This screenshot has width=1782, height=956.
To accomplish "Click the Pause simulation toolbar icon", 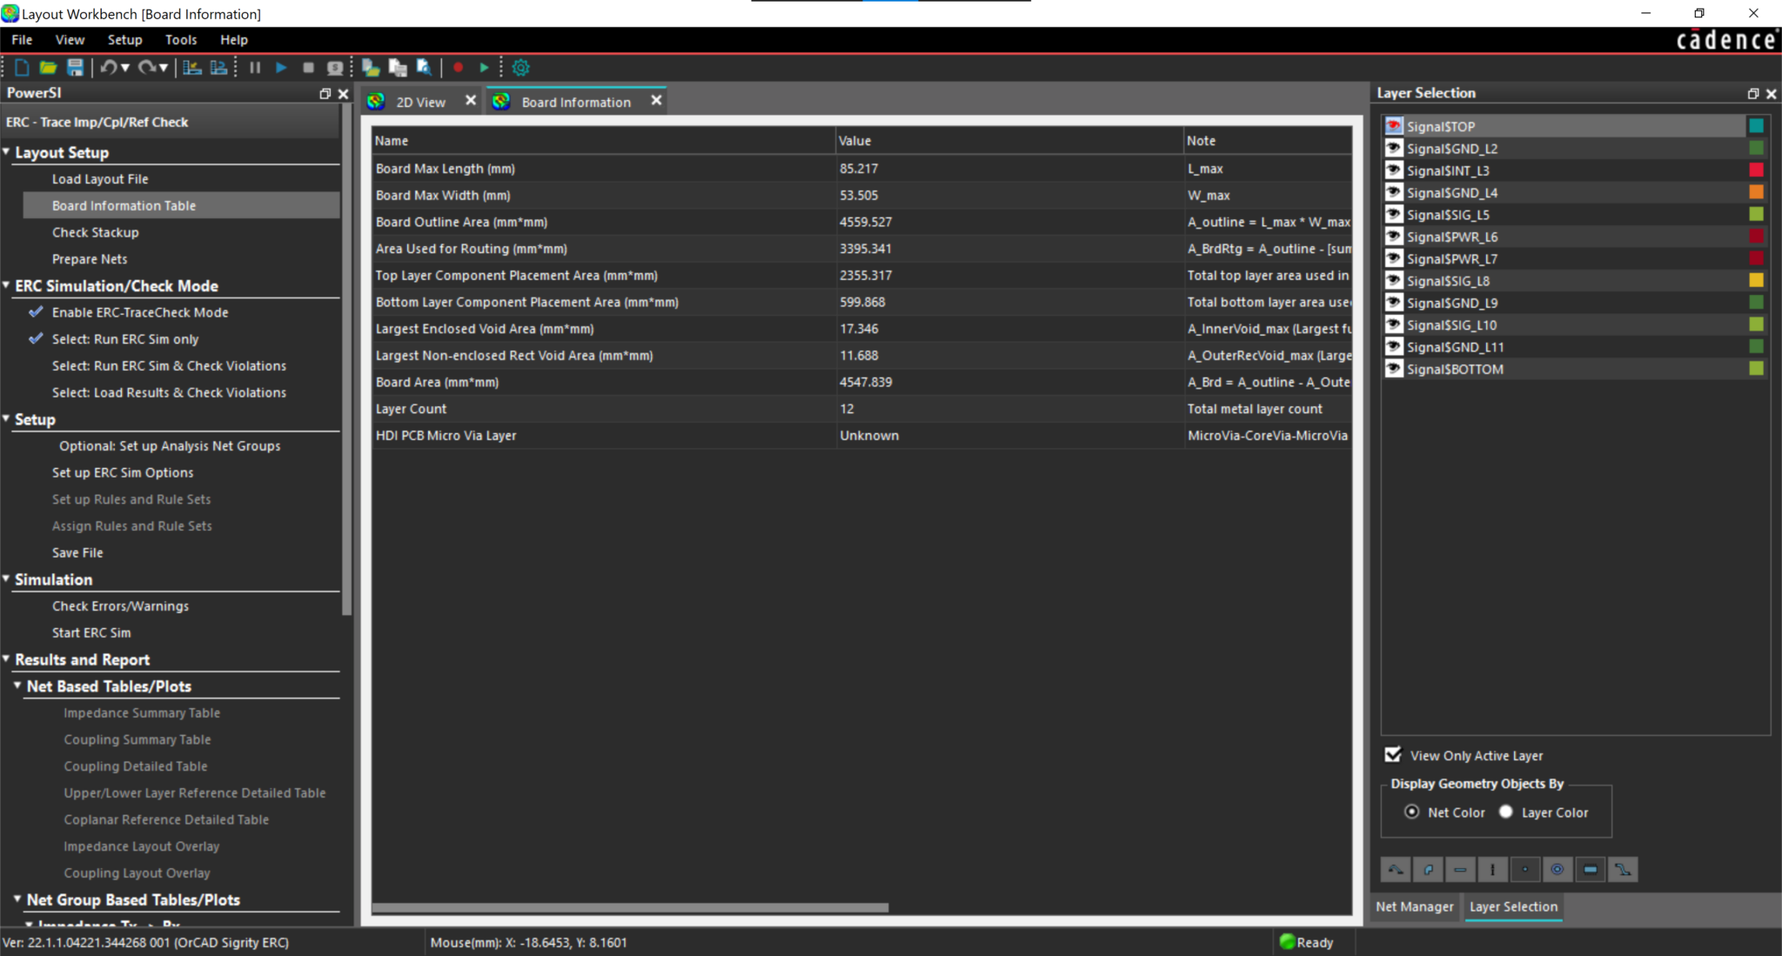I will [x=255, y=68].
